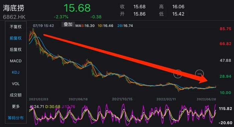The height and width of the screenshot is (127, 234).
Task: Click closing value beside 收
Action: [x=139, y=7]
